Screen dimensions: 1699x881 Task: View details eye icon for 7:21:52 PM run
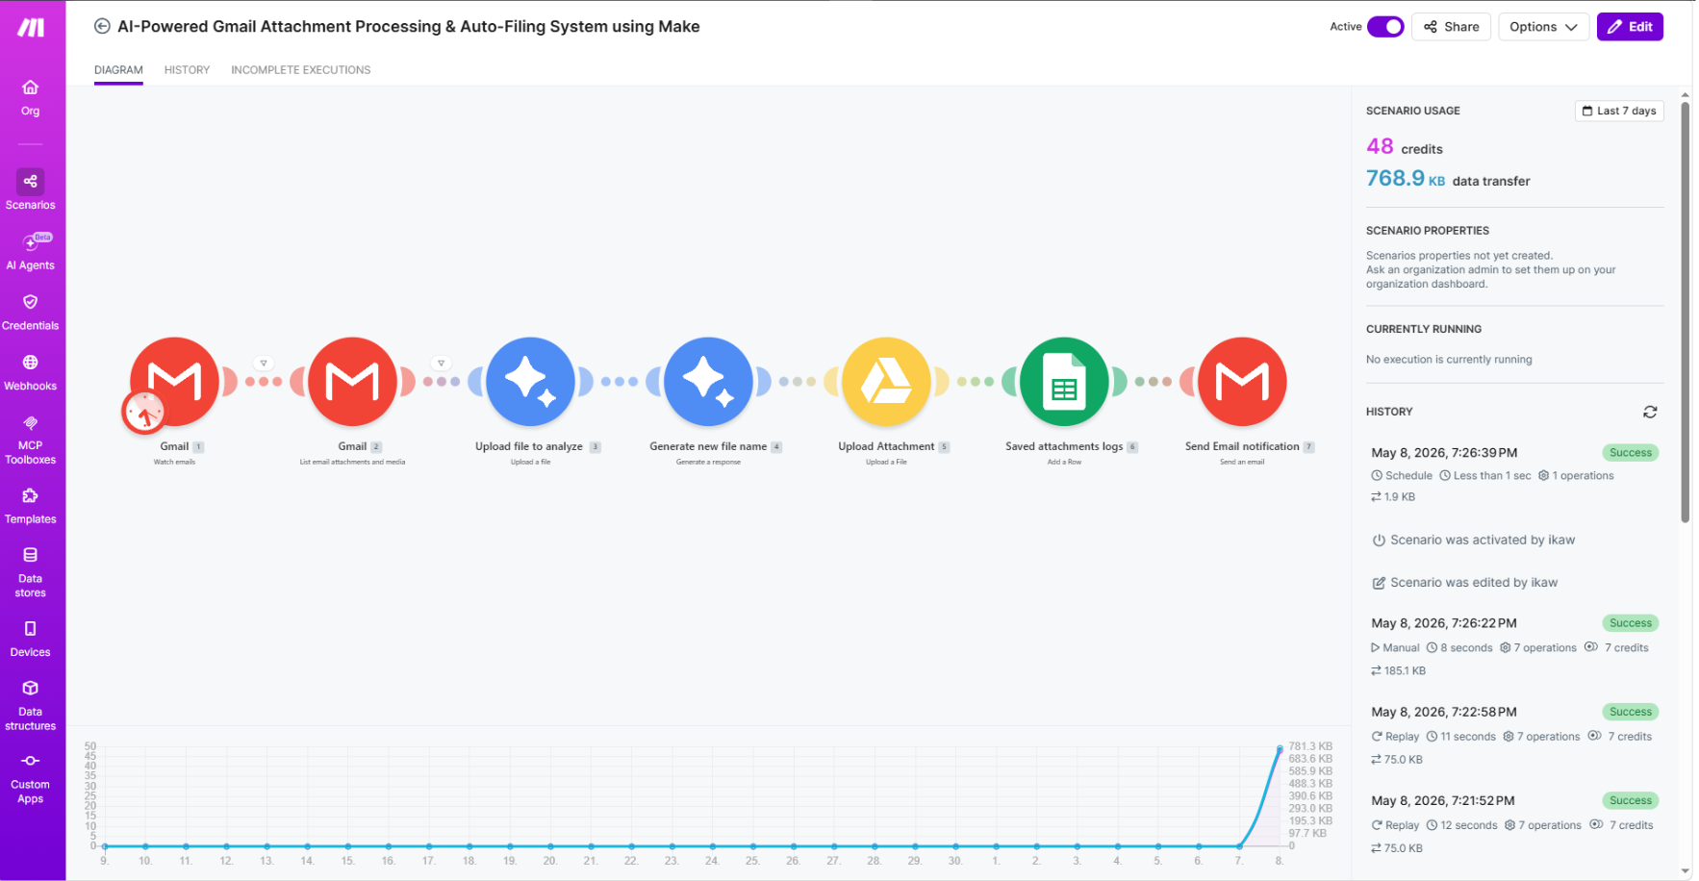(1596, 824)
